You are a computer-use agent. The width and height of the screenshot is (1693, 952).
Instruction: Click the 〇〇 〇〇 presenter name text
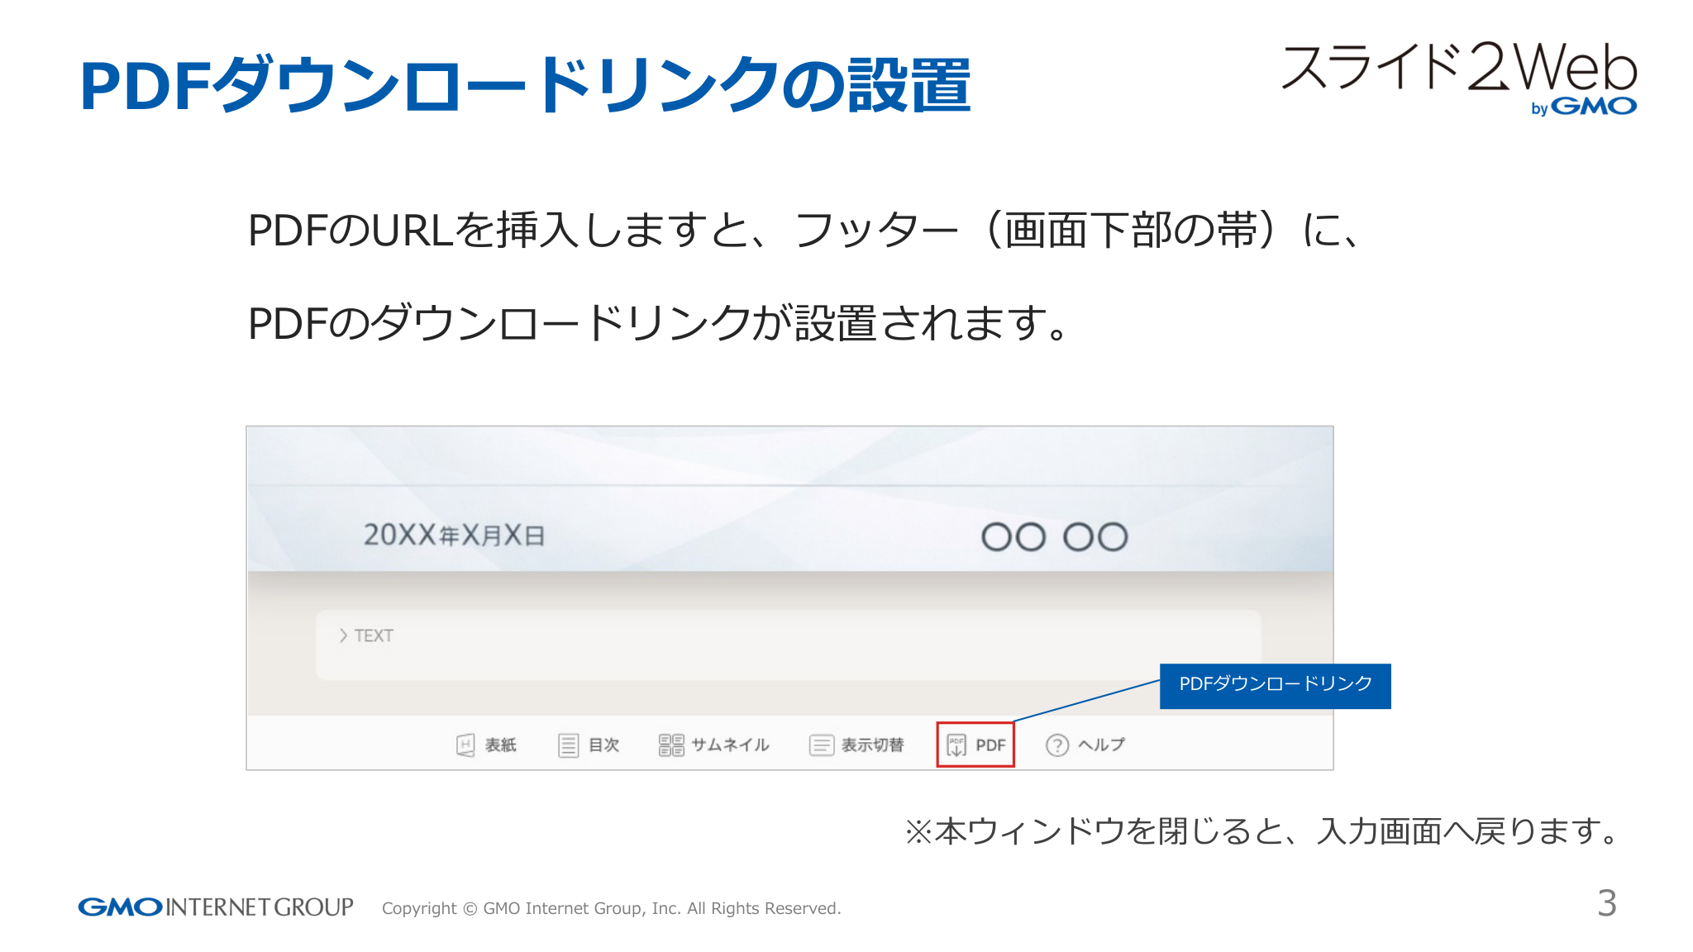coord(1054,535)
